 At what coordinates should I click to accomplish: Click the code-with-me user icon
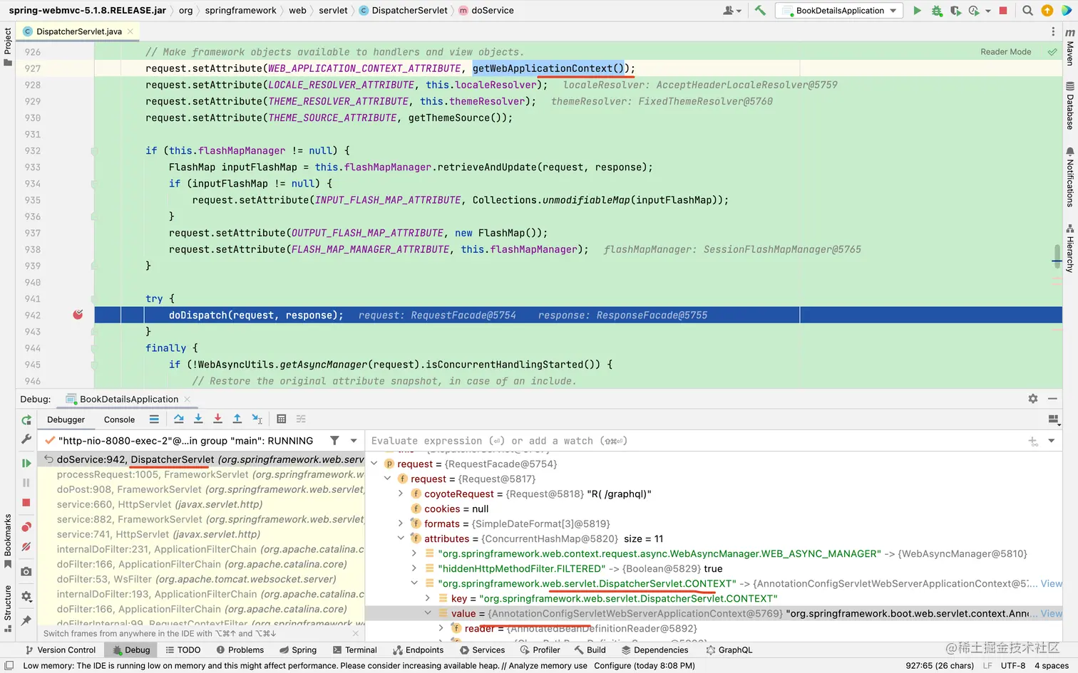[x=731, y=11]
